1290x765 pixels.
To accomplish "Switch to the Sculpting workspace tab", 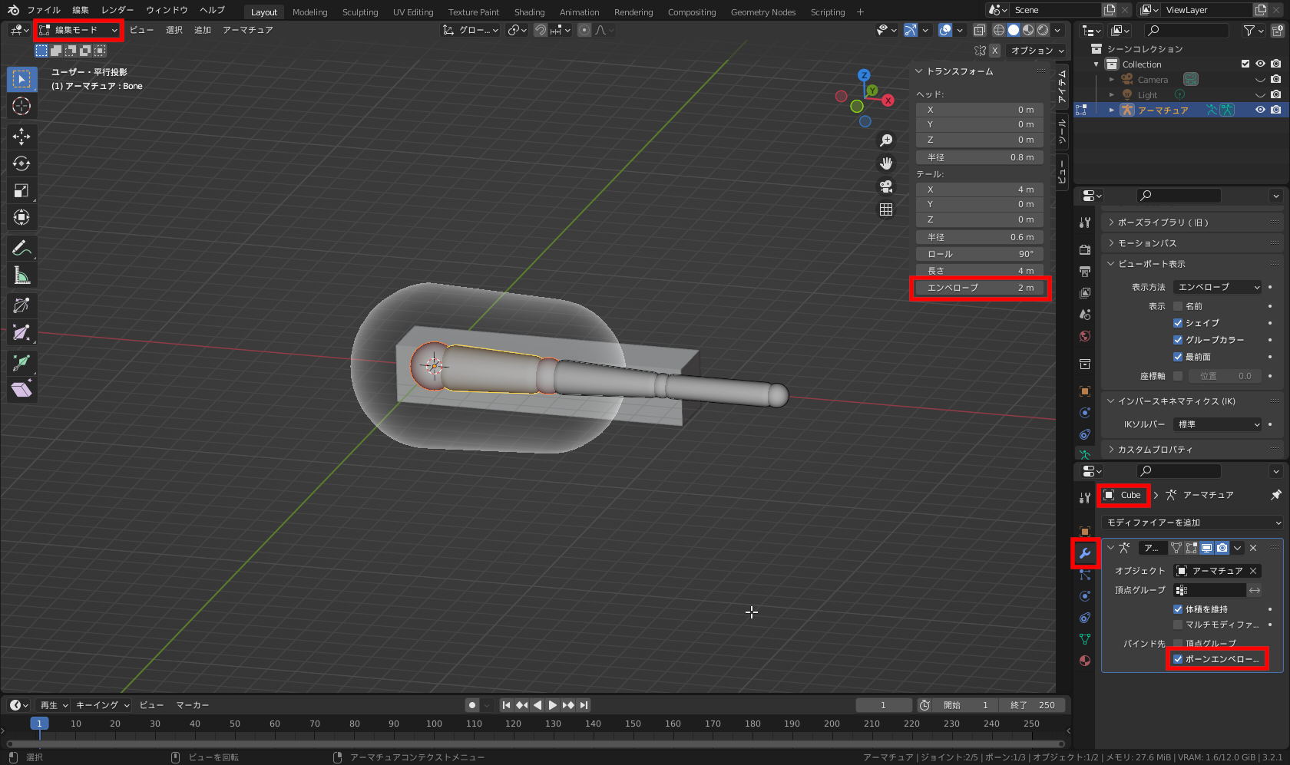I will (x=360, y=12).
